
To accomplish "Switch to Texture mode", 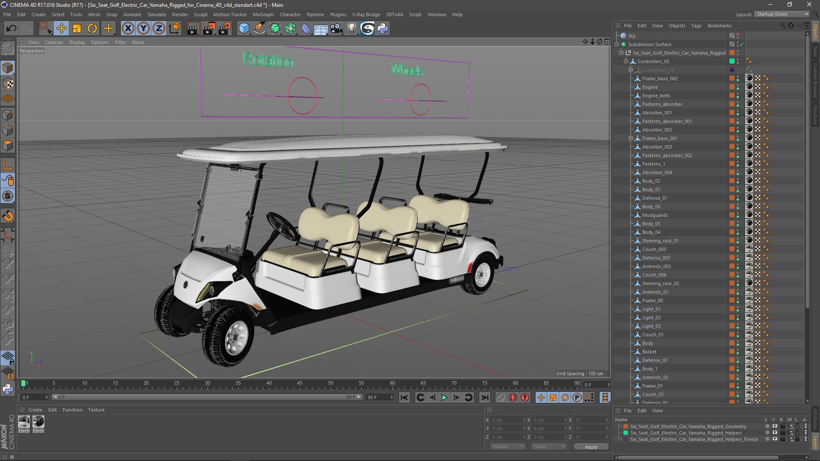I will coord(8,84).
